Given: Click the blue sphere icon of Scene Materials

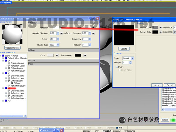Looking at the screenshot, I should (x=3, y=55).
